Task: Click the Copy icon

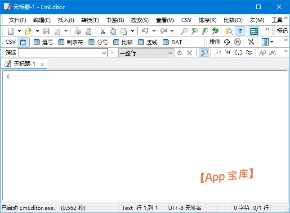Action: pos(113,31)
